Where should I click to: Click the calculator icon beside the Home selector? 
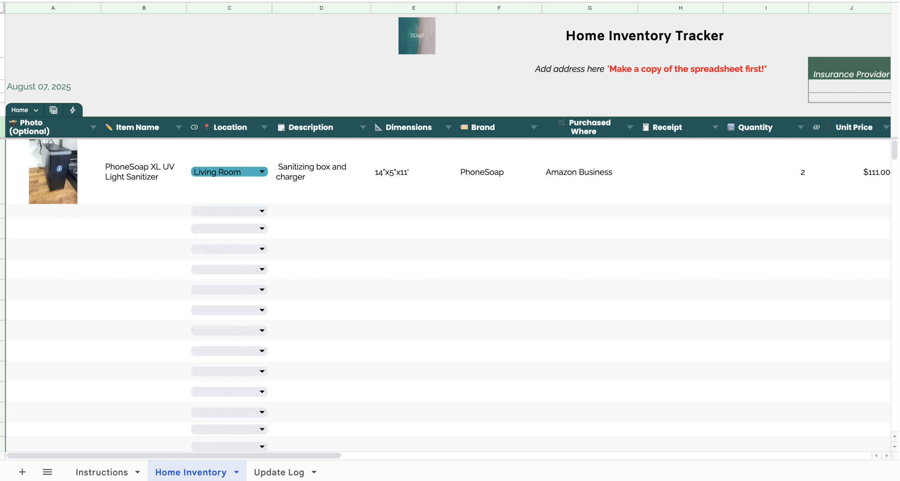pyautogui.click(x=53, y=110)
